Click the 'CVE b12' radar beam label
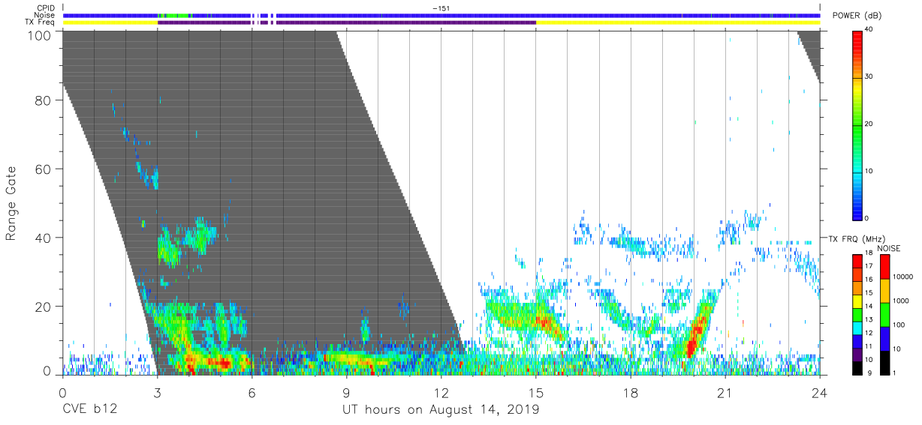The image size is (922, 425). (89, 410)
